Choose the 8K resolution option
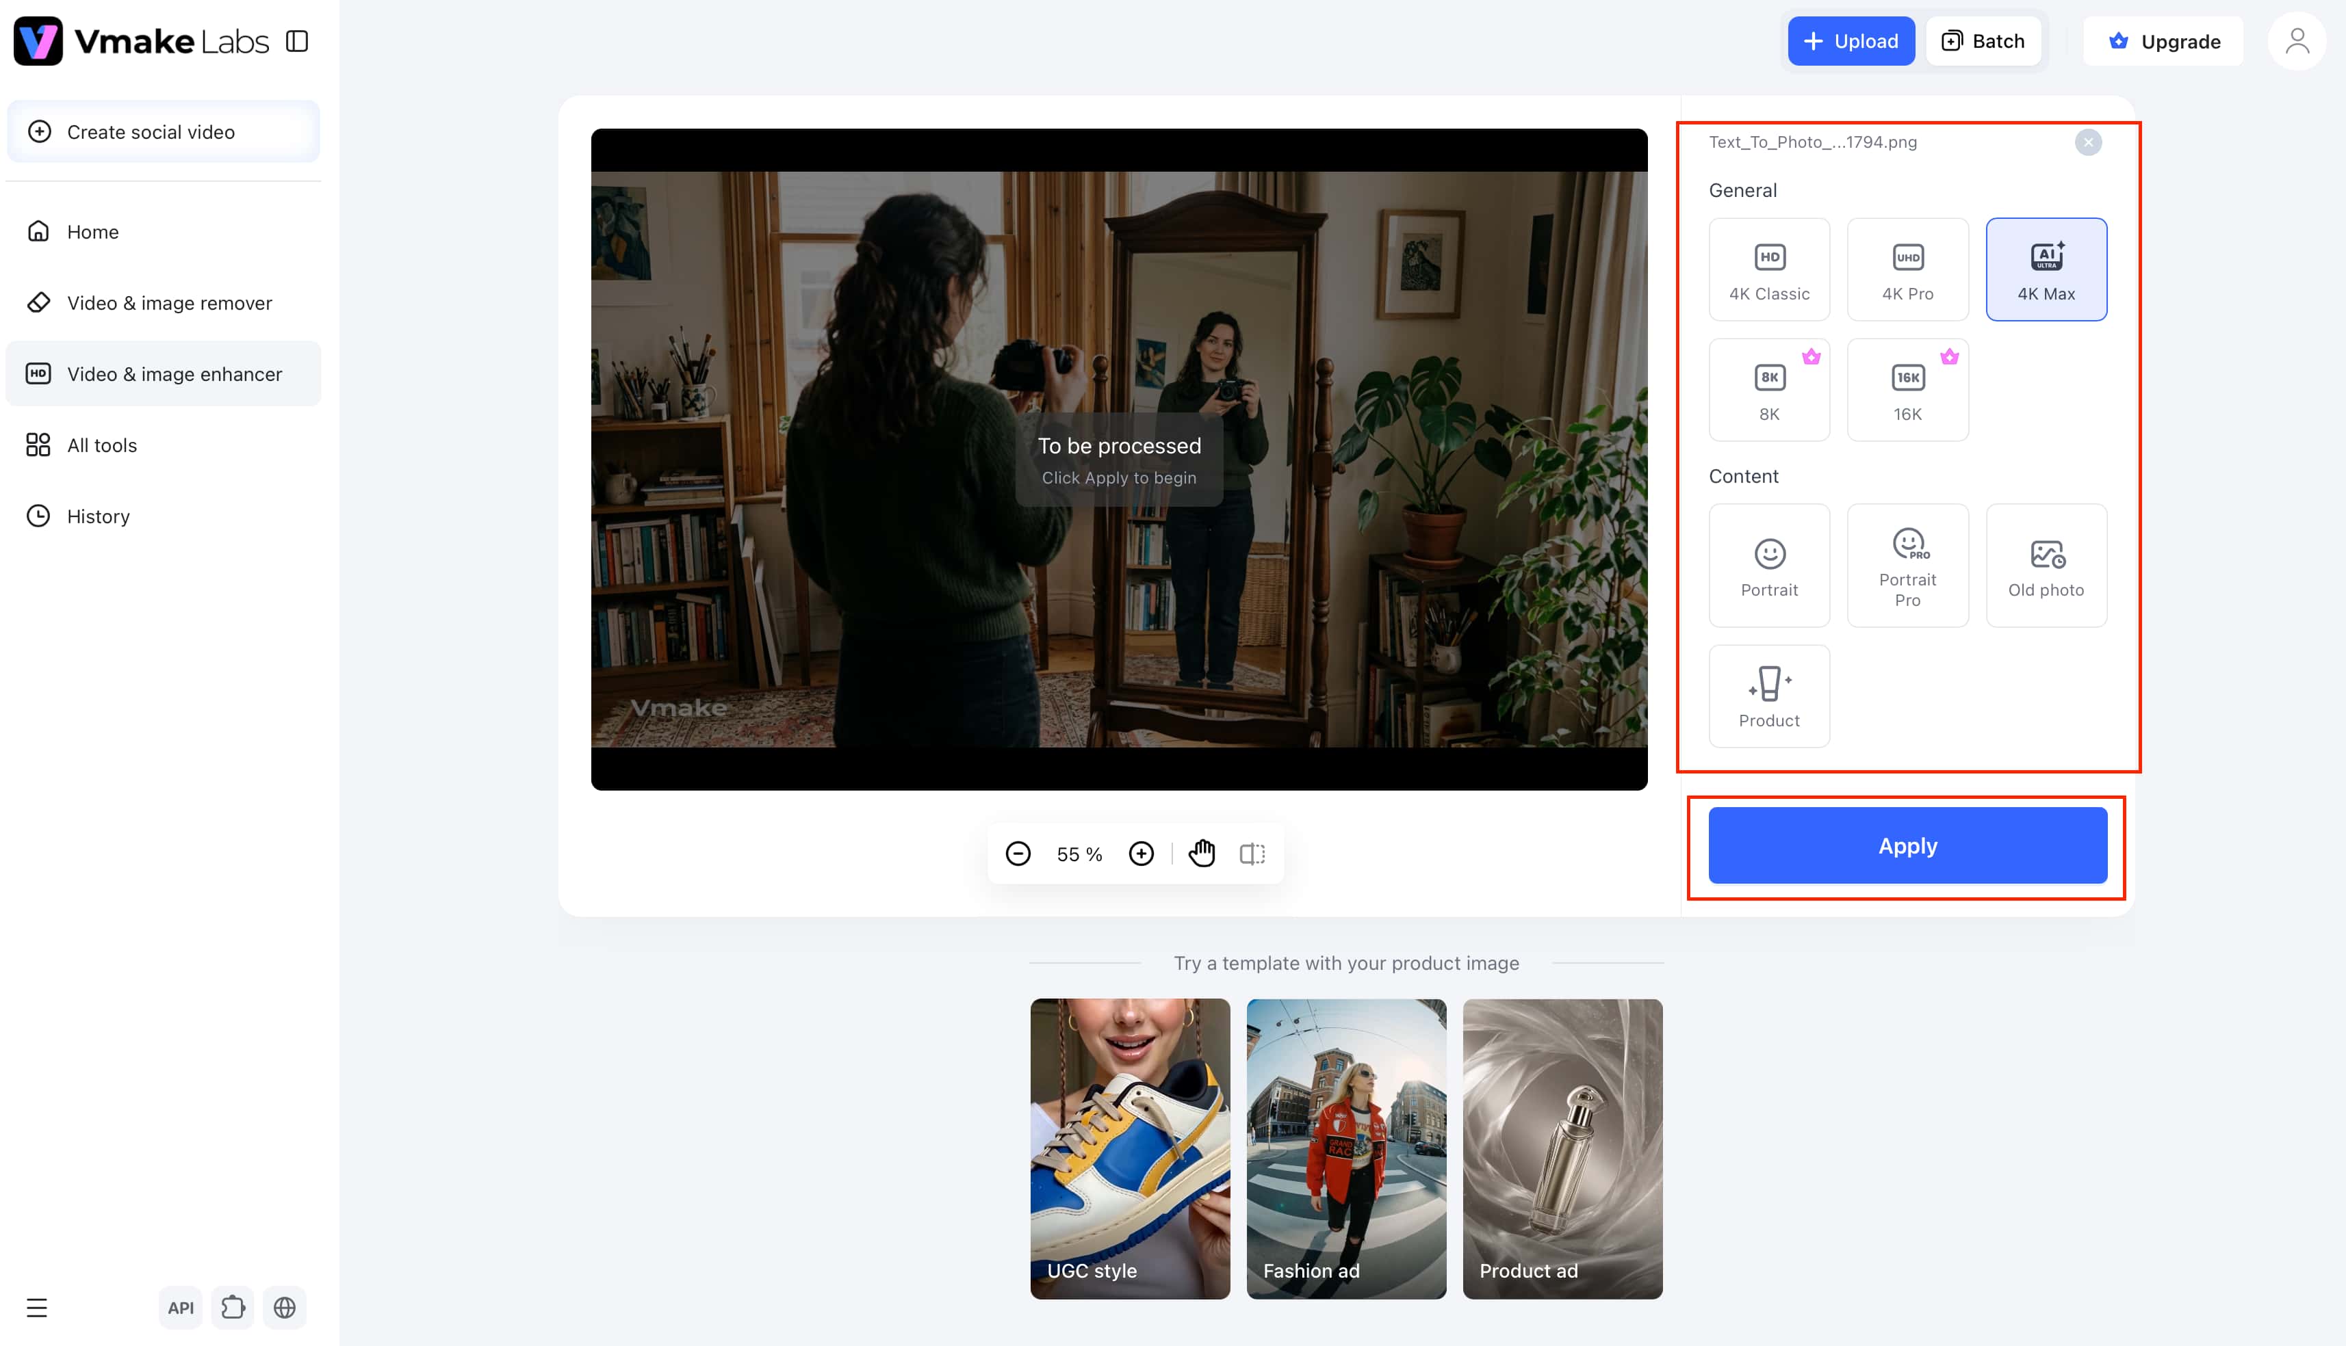The width and height of the screenshot is (2346, 1346). [1769, 389]
